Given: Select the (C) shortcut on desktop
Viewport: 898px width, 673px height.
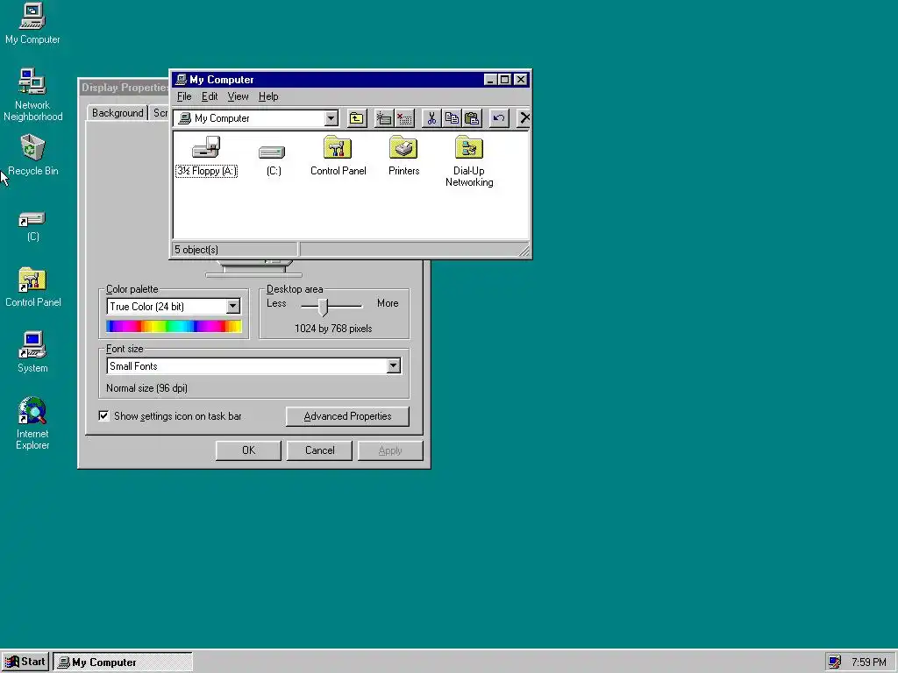Looking at the screenshot, I should [32, 227].
